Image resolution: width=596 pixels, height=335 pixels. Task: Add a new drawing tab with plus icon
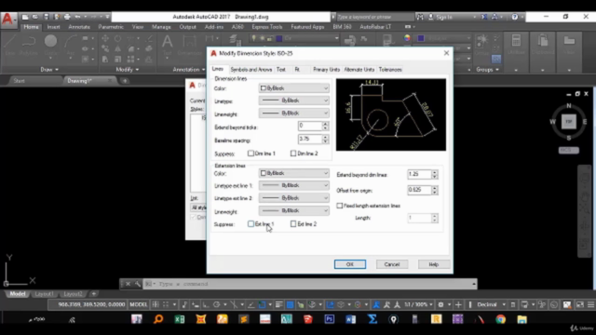click(x=125, y=81)
